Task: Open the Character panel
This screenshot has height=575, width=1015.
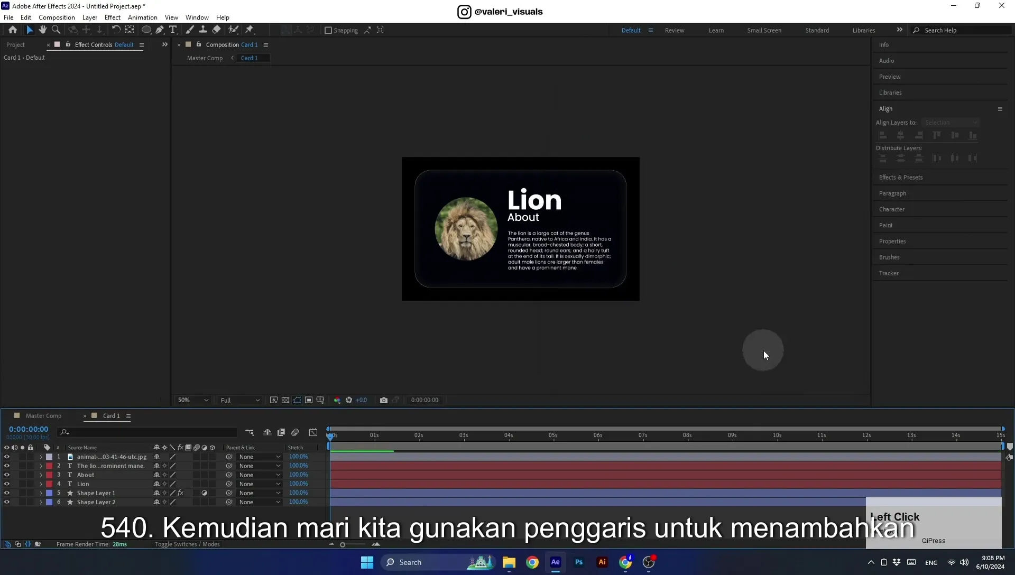Action: point(892,209)
